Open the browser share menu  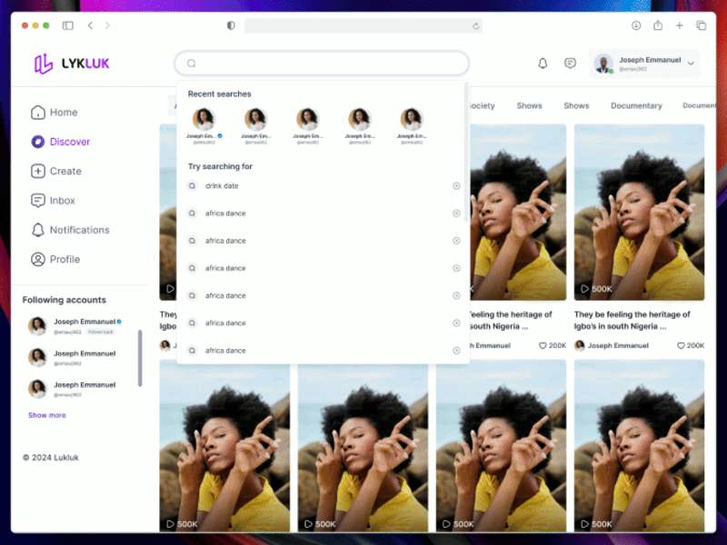pyautogui.click(x=658, y=25)
